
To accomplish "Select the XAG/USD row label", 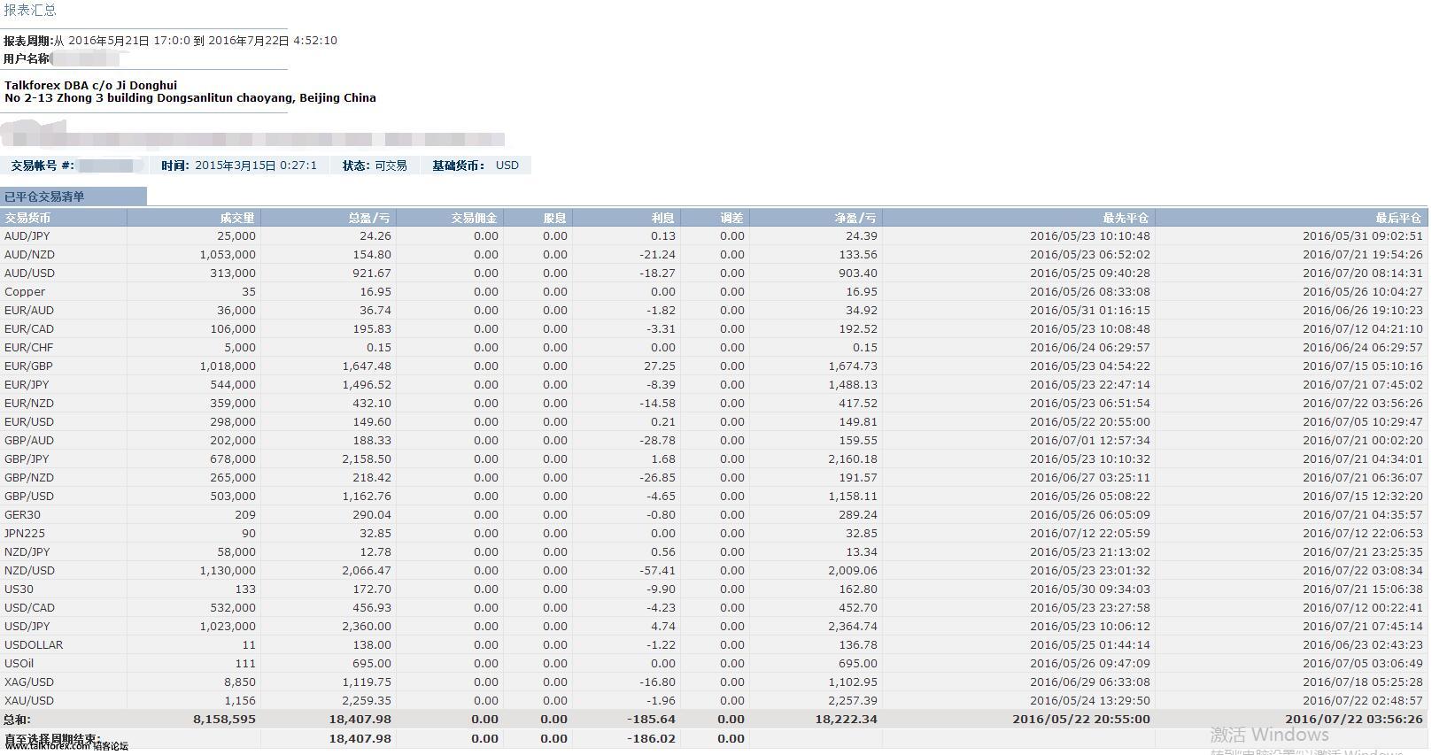I will [x=29, y=682].
